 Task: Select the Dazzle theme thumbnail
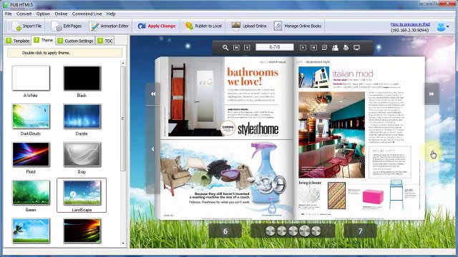82,116
